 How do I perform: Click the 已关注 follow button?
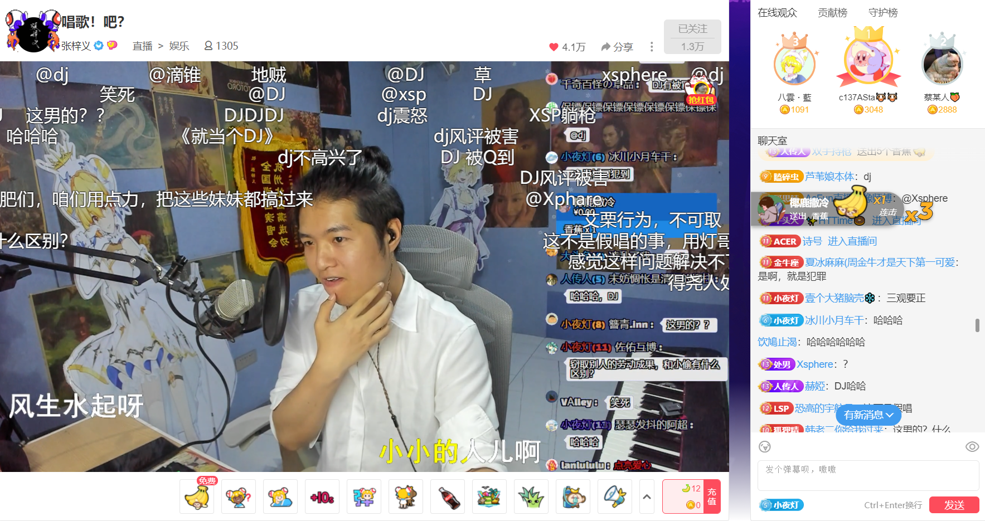click(692, 37)
